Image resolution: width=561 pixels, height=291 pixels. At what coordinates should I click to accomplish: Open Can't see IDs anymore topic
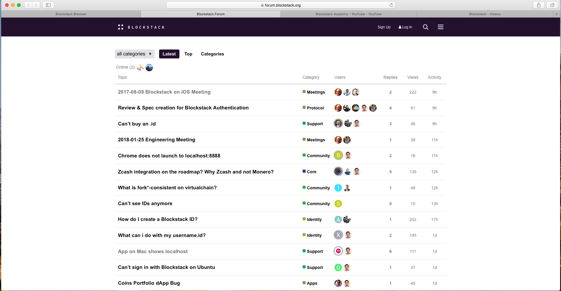tap(145, 203)
